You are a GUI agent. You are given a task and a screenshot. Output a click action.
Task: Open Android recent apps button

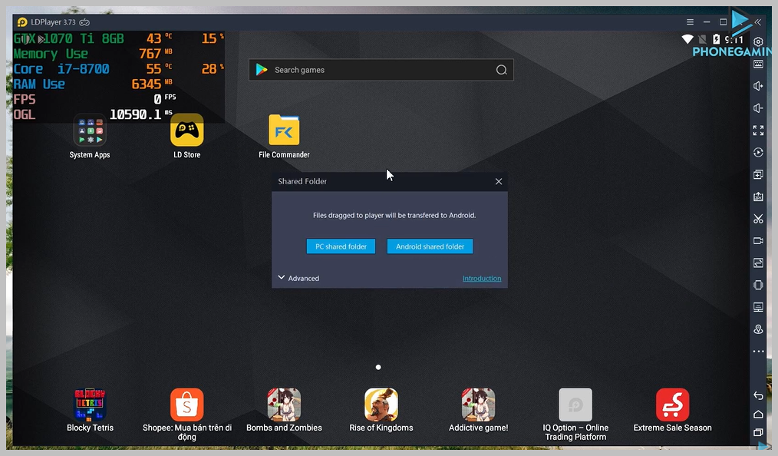pos(758,433)
